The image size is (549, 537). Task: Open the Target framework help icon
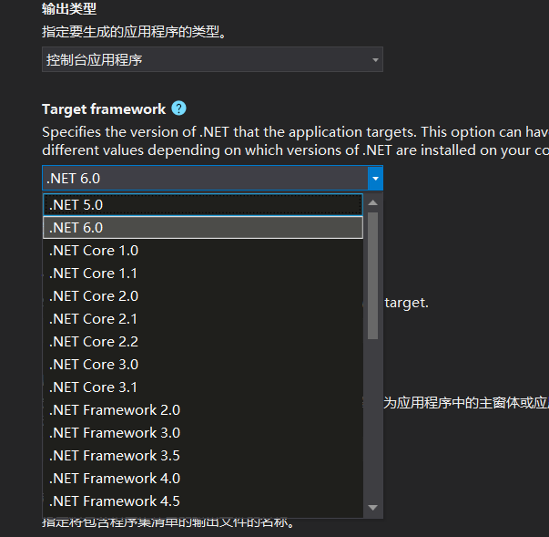click(178, 108)
